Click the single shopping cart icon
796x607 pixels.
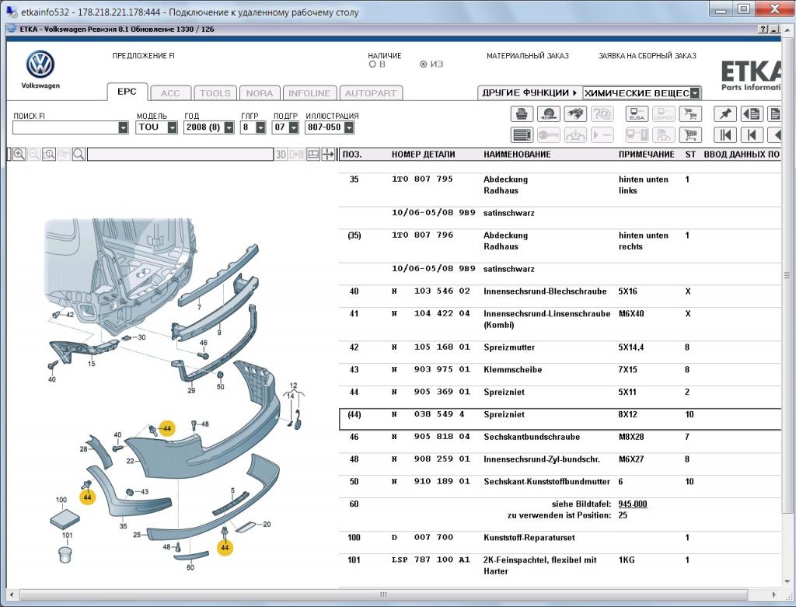coord(690,135)
